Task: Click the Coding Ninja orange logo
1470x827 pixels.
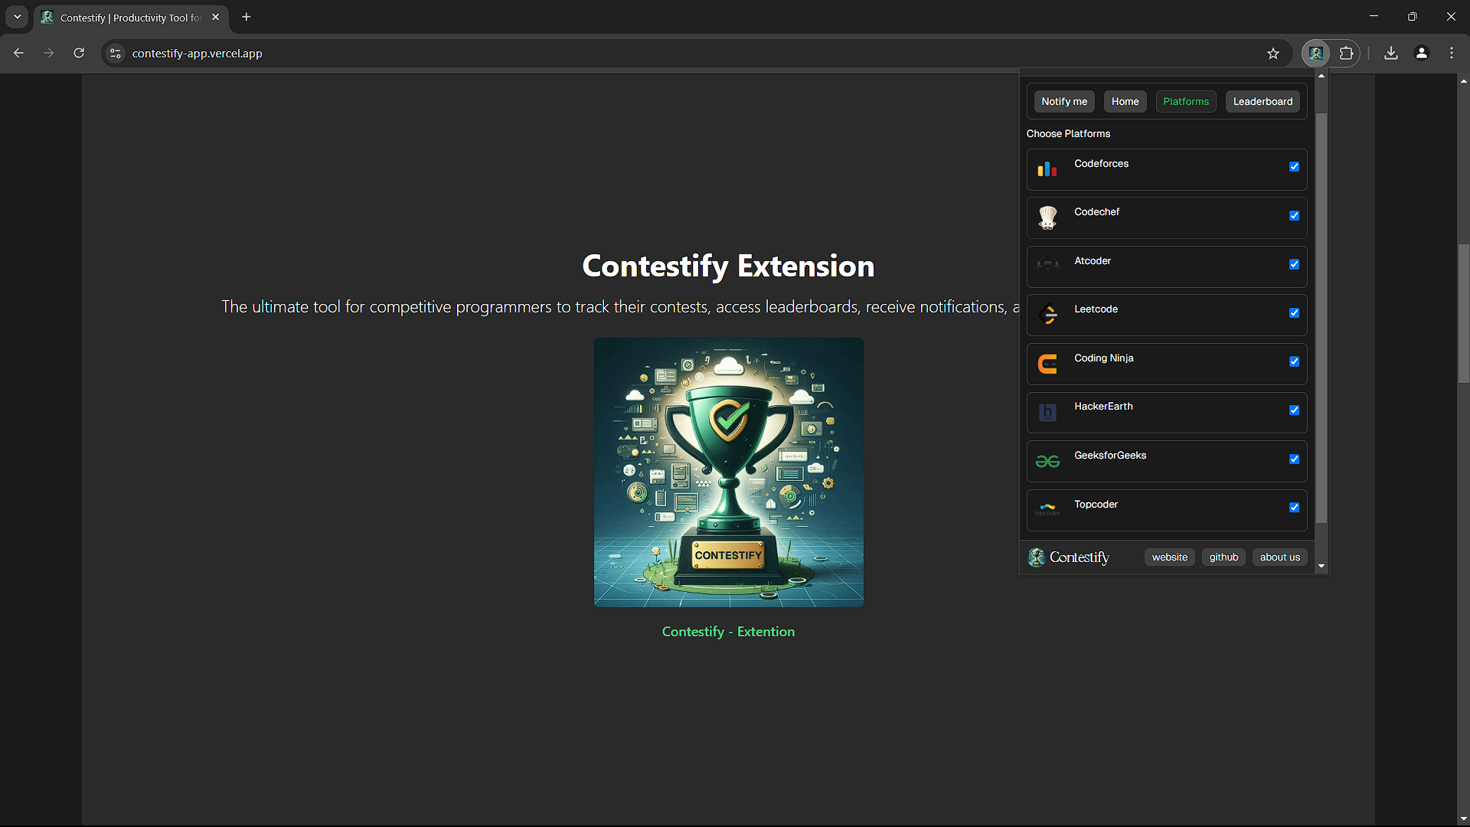Action: coord(1047,364)
